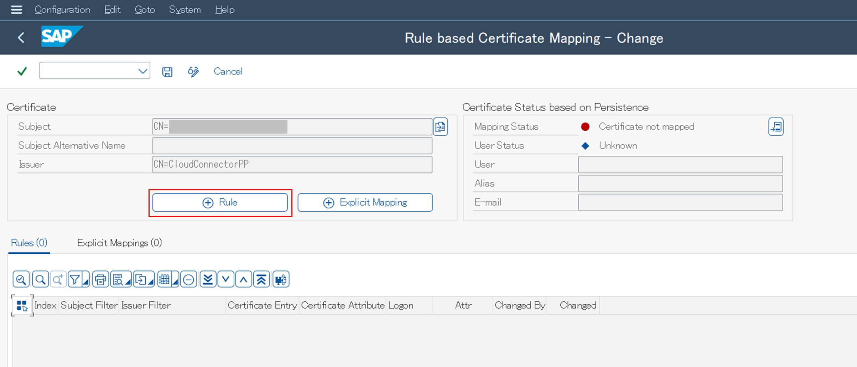Open the Edit menu

[x=112, y=10]
